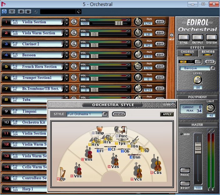Click the Tuba Tu instrument icon

(144, 148)
